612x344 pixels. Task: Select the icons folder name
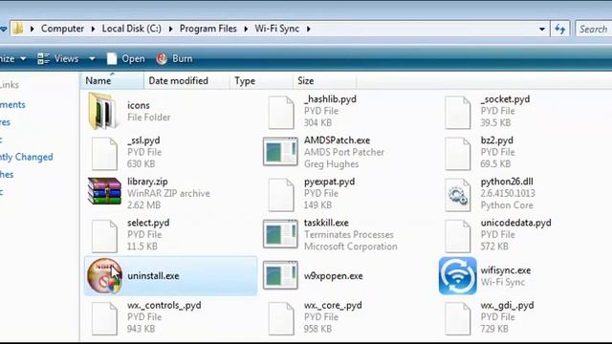138,105
